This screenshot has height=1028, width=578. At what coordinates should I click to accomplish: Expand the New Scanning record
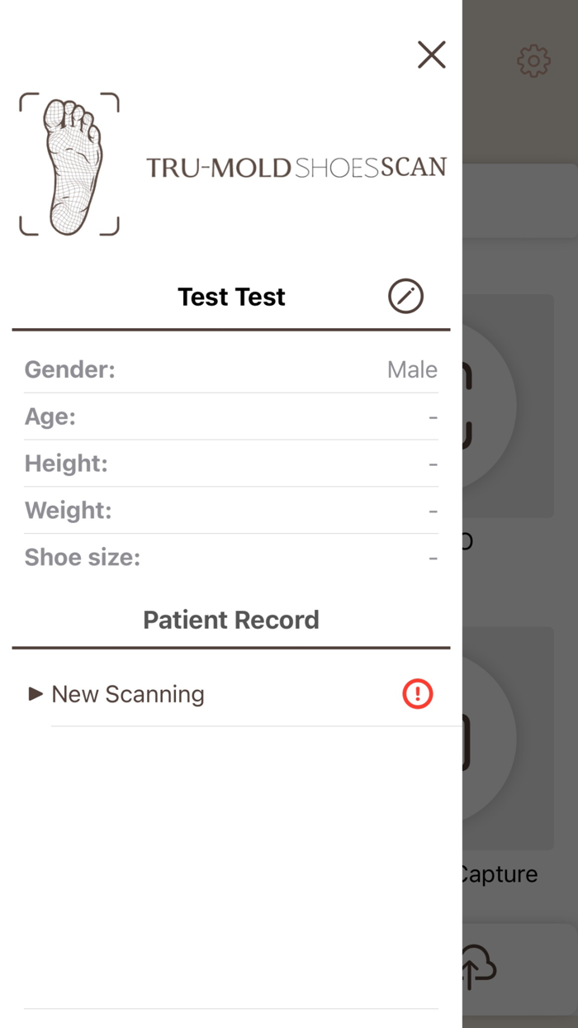coord(127,693)
